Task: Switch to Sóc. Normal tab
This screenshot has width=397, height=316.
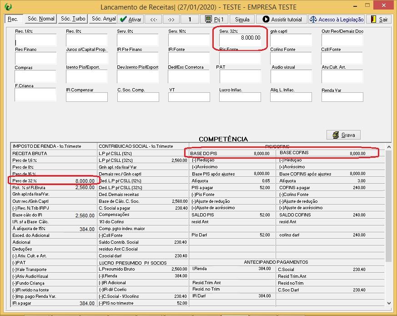Action: click(40, 19)
